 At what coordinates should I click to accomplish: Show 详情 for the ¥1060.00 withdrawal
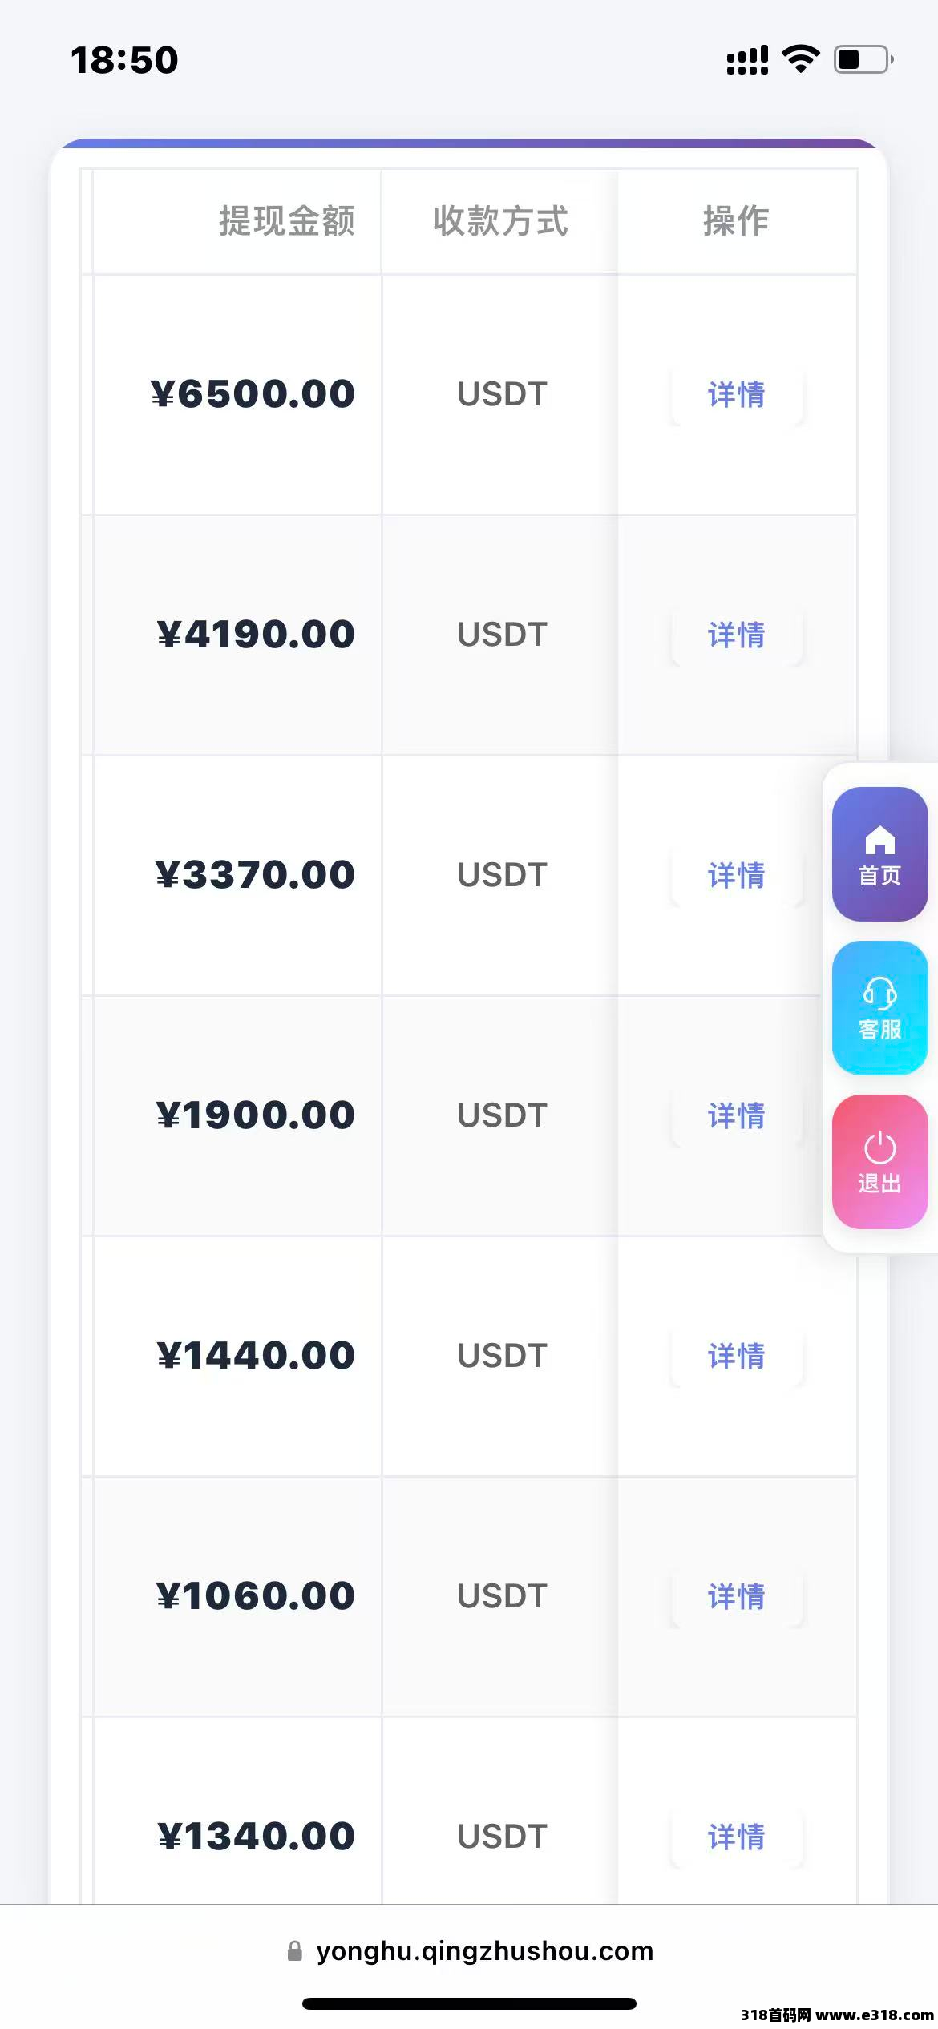736,1597
